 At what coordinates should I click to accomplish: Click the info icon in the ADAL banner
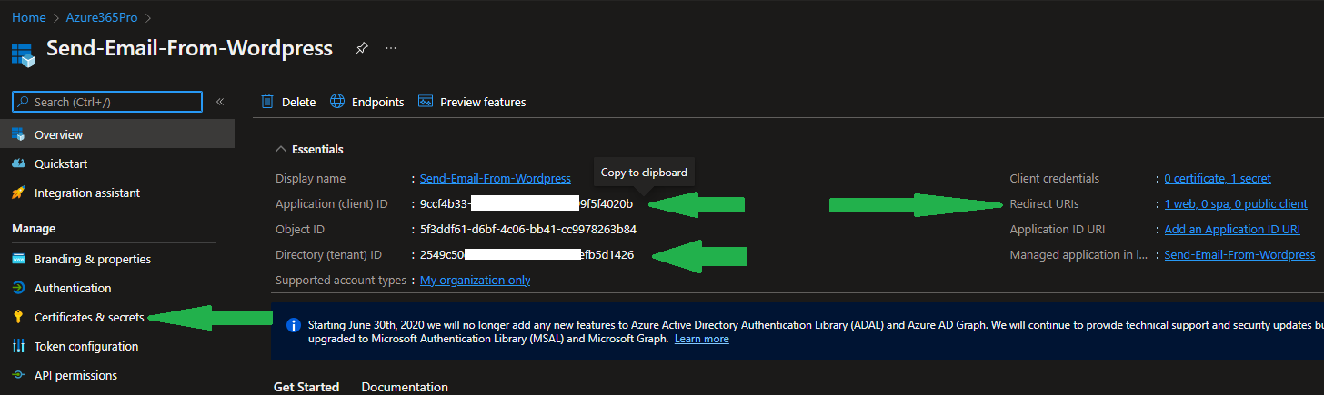(x=294, y=324)
